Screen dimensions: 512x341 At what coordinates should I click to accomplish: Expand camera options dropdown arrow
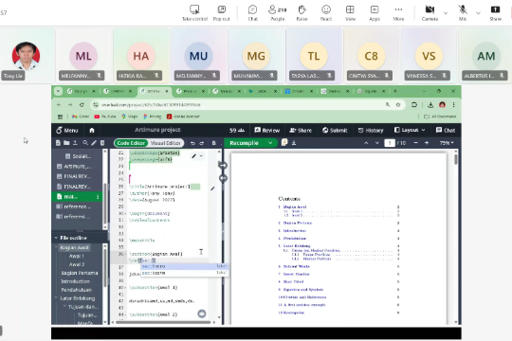[446, 13]
